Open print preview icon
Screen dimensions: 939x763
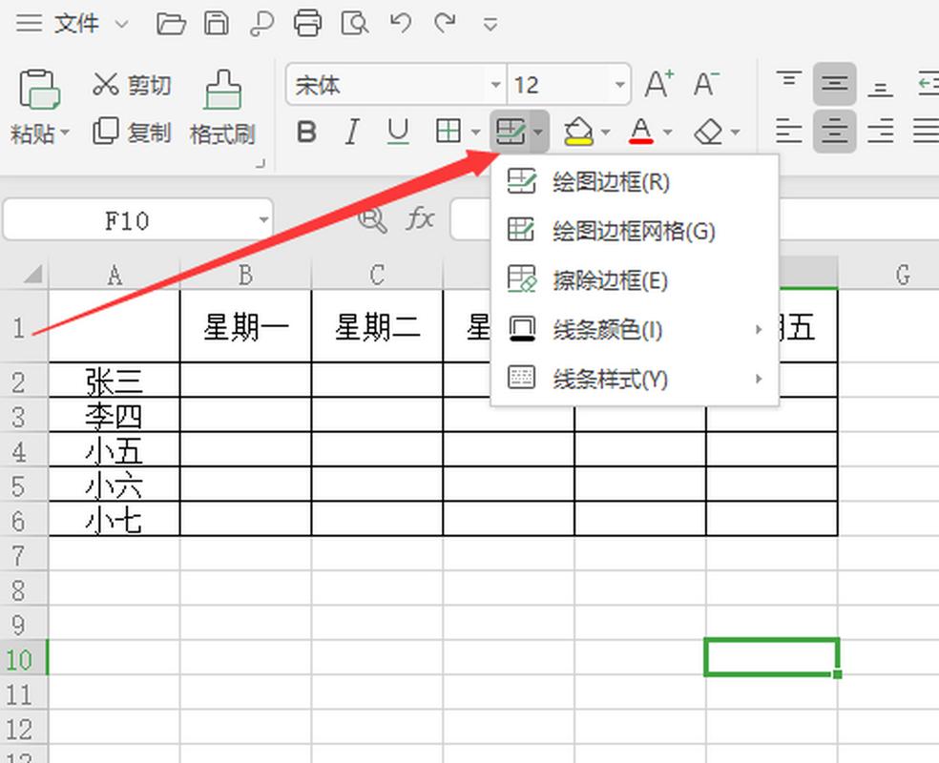tap(354, 24)
